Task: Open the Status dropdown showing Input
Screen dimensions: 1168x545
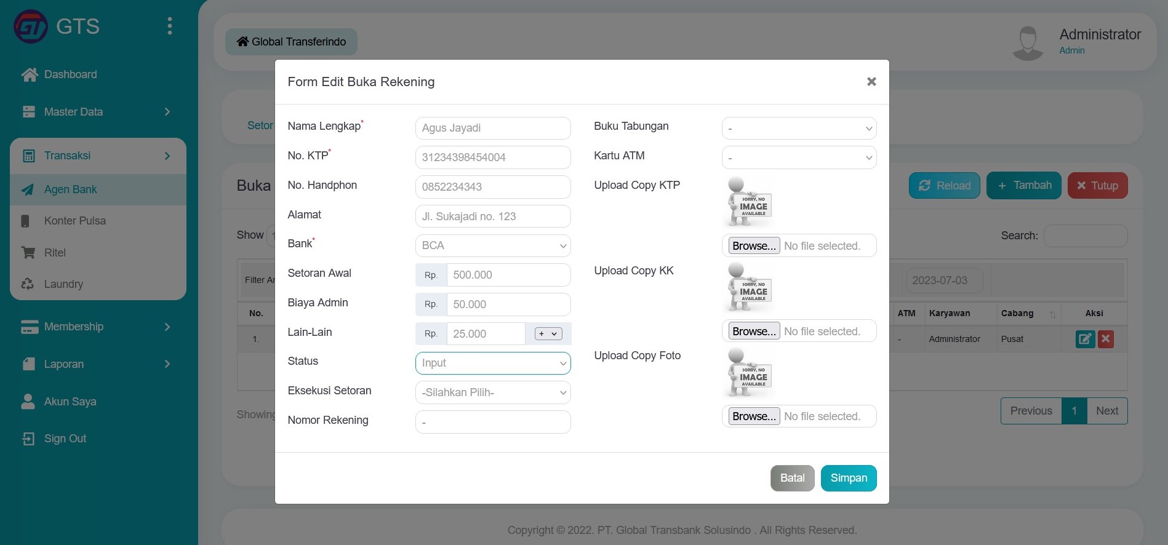Action: click(x=493, y=363)
